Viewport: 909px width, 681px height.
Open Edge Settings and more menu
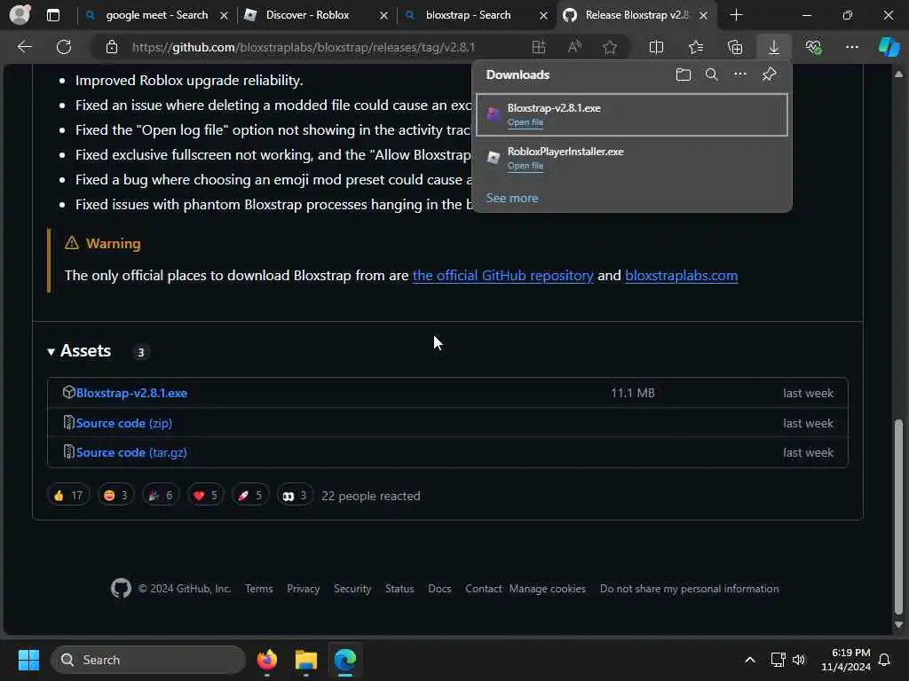point(851,47)
